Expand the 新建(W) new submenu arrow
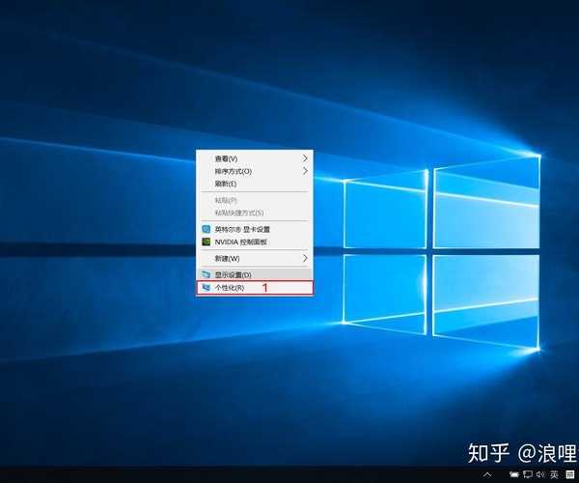The height and width of the screenshot is (483, 579). [305, 258]
